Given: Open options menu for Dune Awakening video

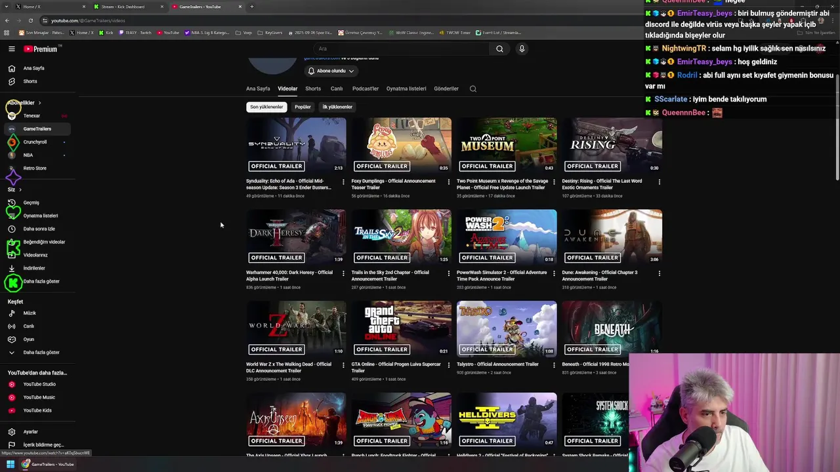Looking at the screenshot, I should tap(659, 273).
